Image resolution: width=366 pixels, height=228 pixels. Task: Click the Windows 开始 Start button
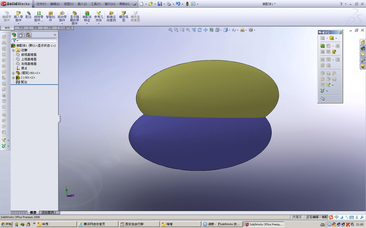pos(6,224)
